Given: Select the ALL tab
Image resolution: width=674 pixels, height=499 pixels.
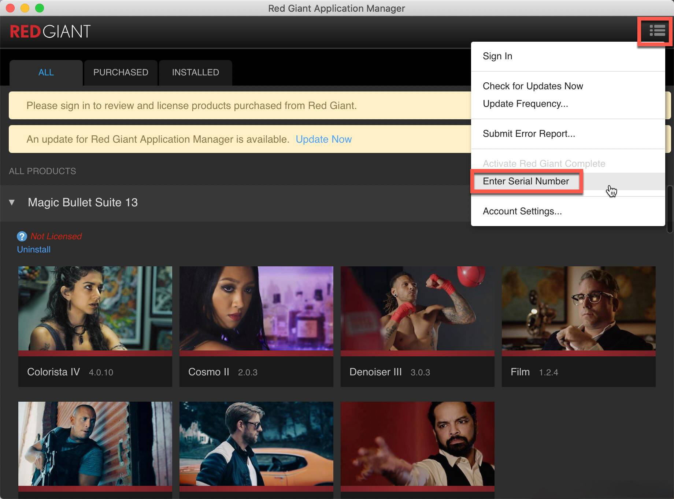Looking at the screenshot, I should (x=46, y=72).
